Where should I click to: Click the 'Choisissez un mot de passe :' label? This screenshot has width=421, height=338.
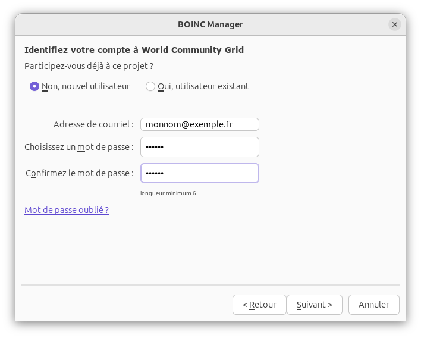click(x=78, y=147)
